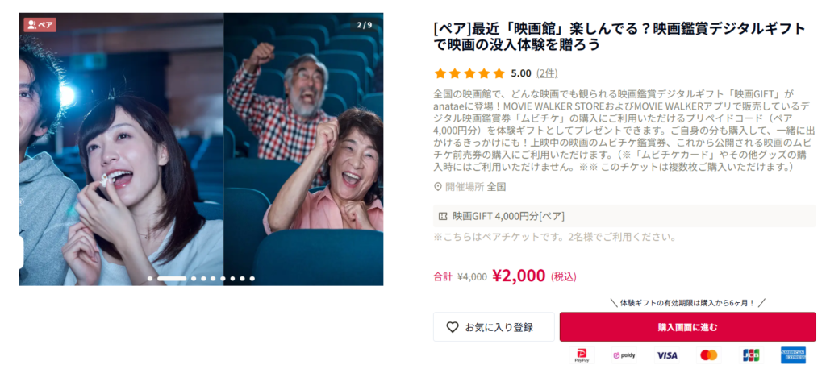The width and height of the screenshot is (826, 369).
Task: Add to favorites via お気に入り登録 button
Action: pos(494,327)
